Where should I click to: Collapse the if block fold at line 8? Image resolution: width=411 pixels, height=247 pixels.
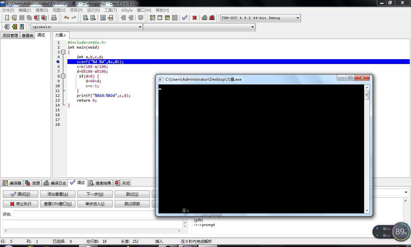(x=63, y=76)
